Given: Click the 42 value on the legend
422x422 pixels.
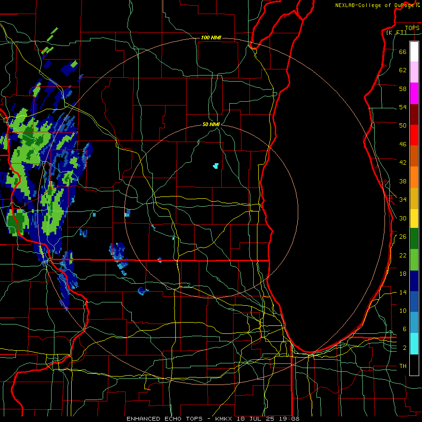Looking at the screenshot, I should click(x=403, y=163).
